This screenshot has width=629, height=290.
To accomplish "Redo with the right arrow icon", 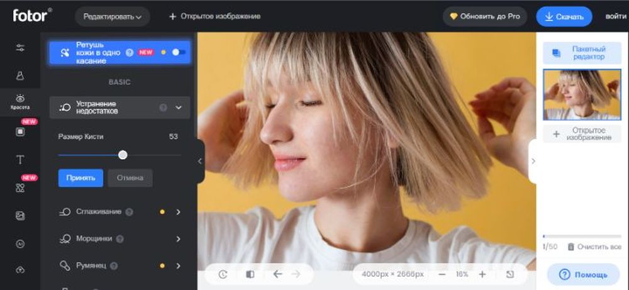I will pyautogui.click(x=296, y=274).
